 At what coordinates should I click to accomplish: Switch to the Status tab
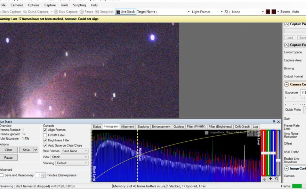[x=97, y=126]
